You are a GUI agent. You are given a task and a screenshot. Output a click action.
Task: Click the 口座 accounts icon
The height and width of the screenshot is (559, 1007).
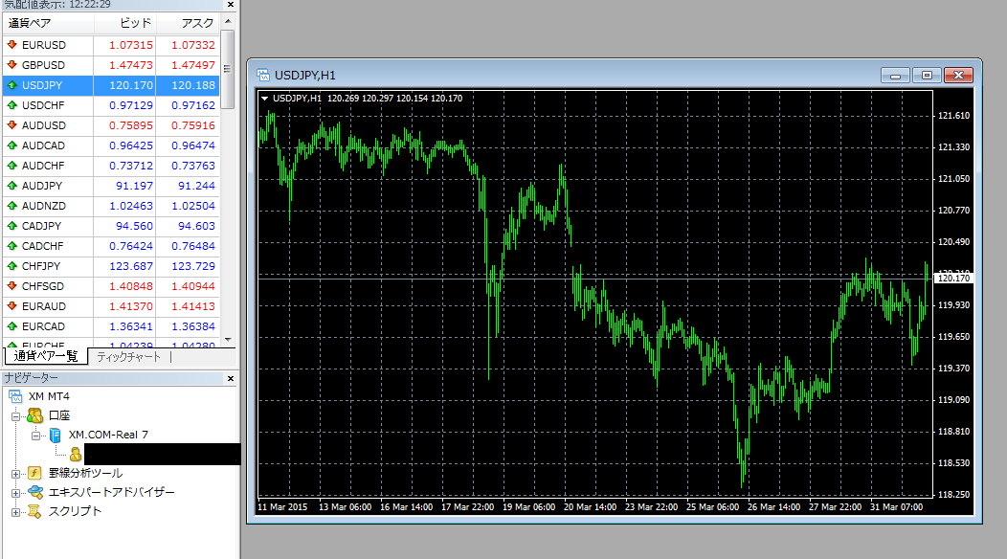34,415
